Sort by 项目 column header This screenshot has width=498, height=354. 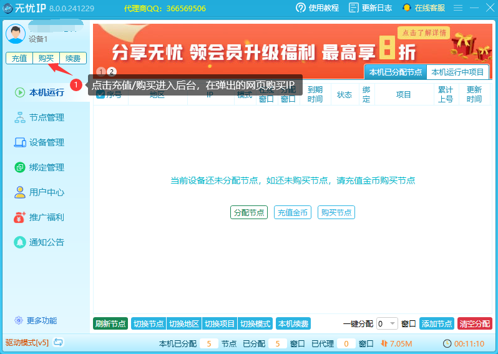tap(404, 94)
